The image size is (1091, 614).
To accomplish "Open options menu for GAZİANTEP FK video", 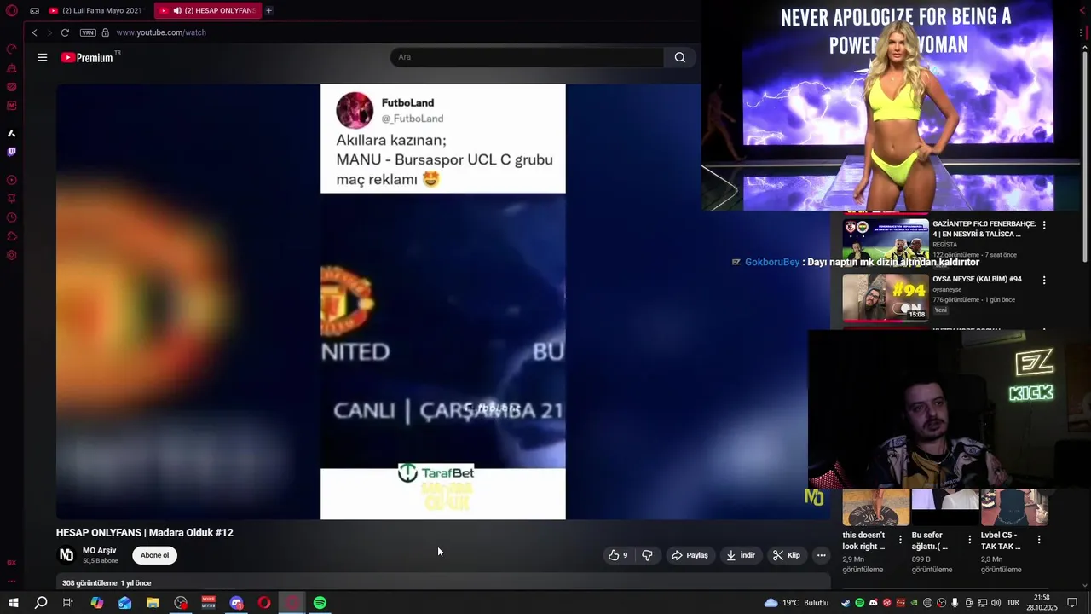I will [1044, 225].
